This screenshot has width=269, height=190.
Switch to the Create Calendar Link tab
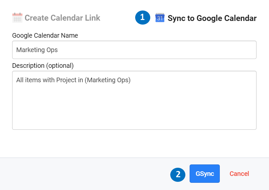[x=62, y=18]
